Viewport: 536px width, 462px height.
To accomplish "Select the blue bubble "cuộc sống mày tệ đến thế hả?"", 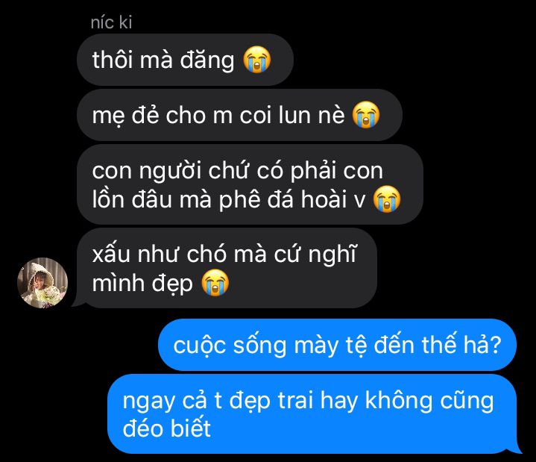I will click(337, 345).
